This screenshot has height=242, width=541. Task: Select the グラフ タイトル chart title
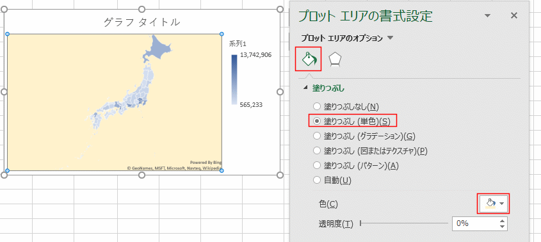(x=141, y=22)
